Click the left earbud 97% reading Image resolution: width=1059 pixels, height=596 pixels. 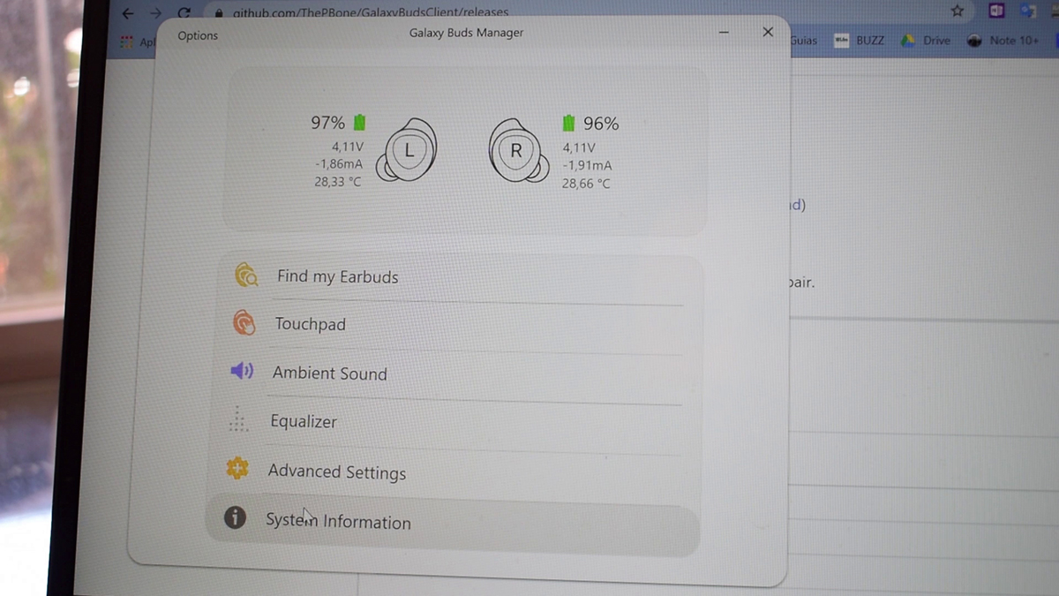(328, 123)
